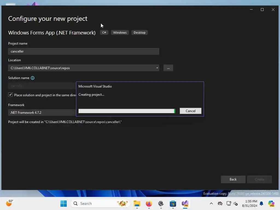This screenshot has height=210, width=280.
Task: Open Microsoft Store from taskbar
Action: [173, 203]
